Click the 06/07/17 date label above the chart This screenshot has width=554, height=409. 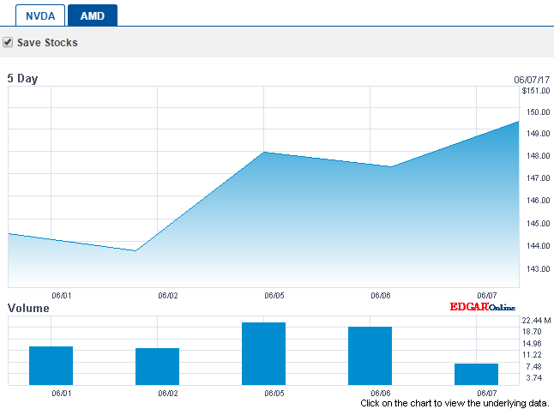(531, 80)
